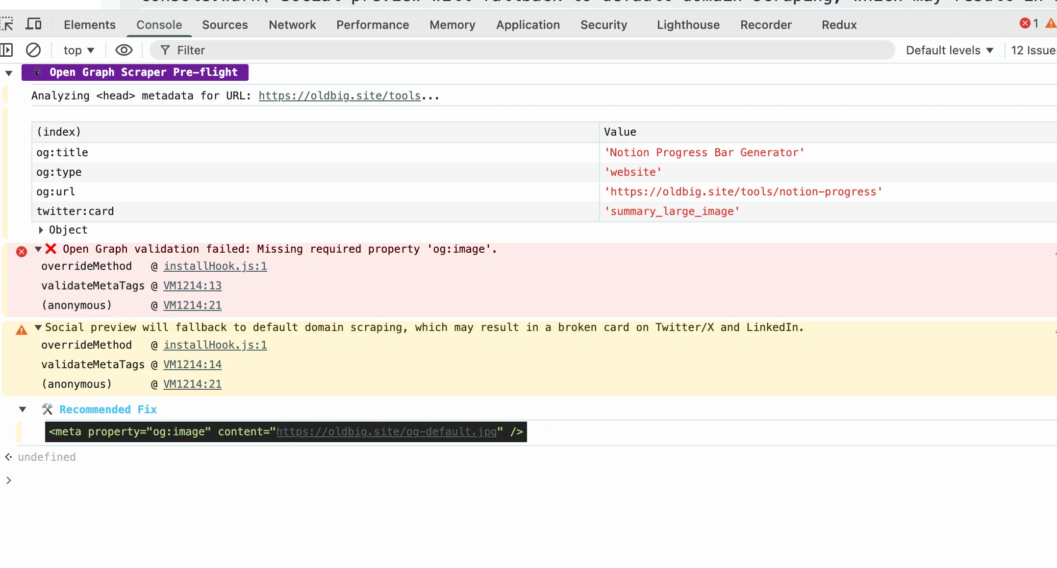Sort table by the (index) column header
1057x568 pixels.
pyautogui.click(x=315, y=132)
